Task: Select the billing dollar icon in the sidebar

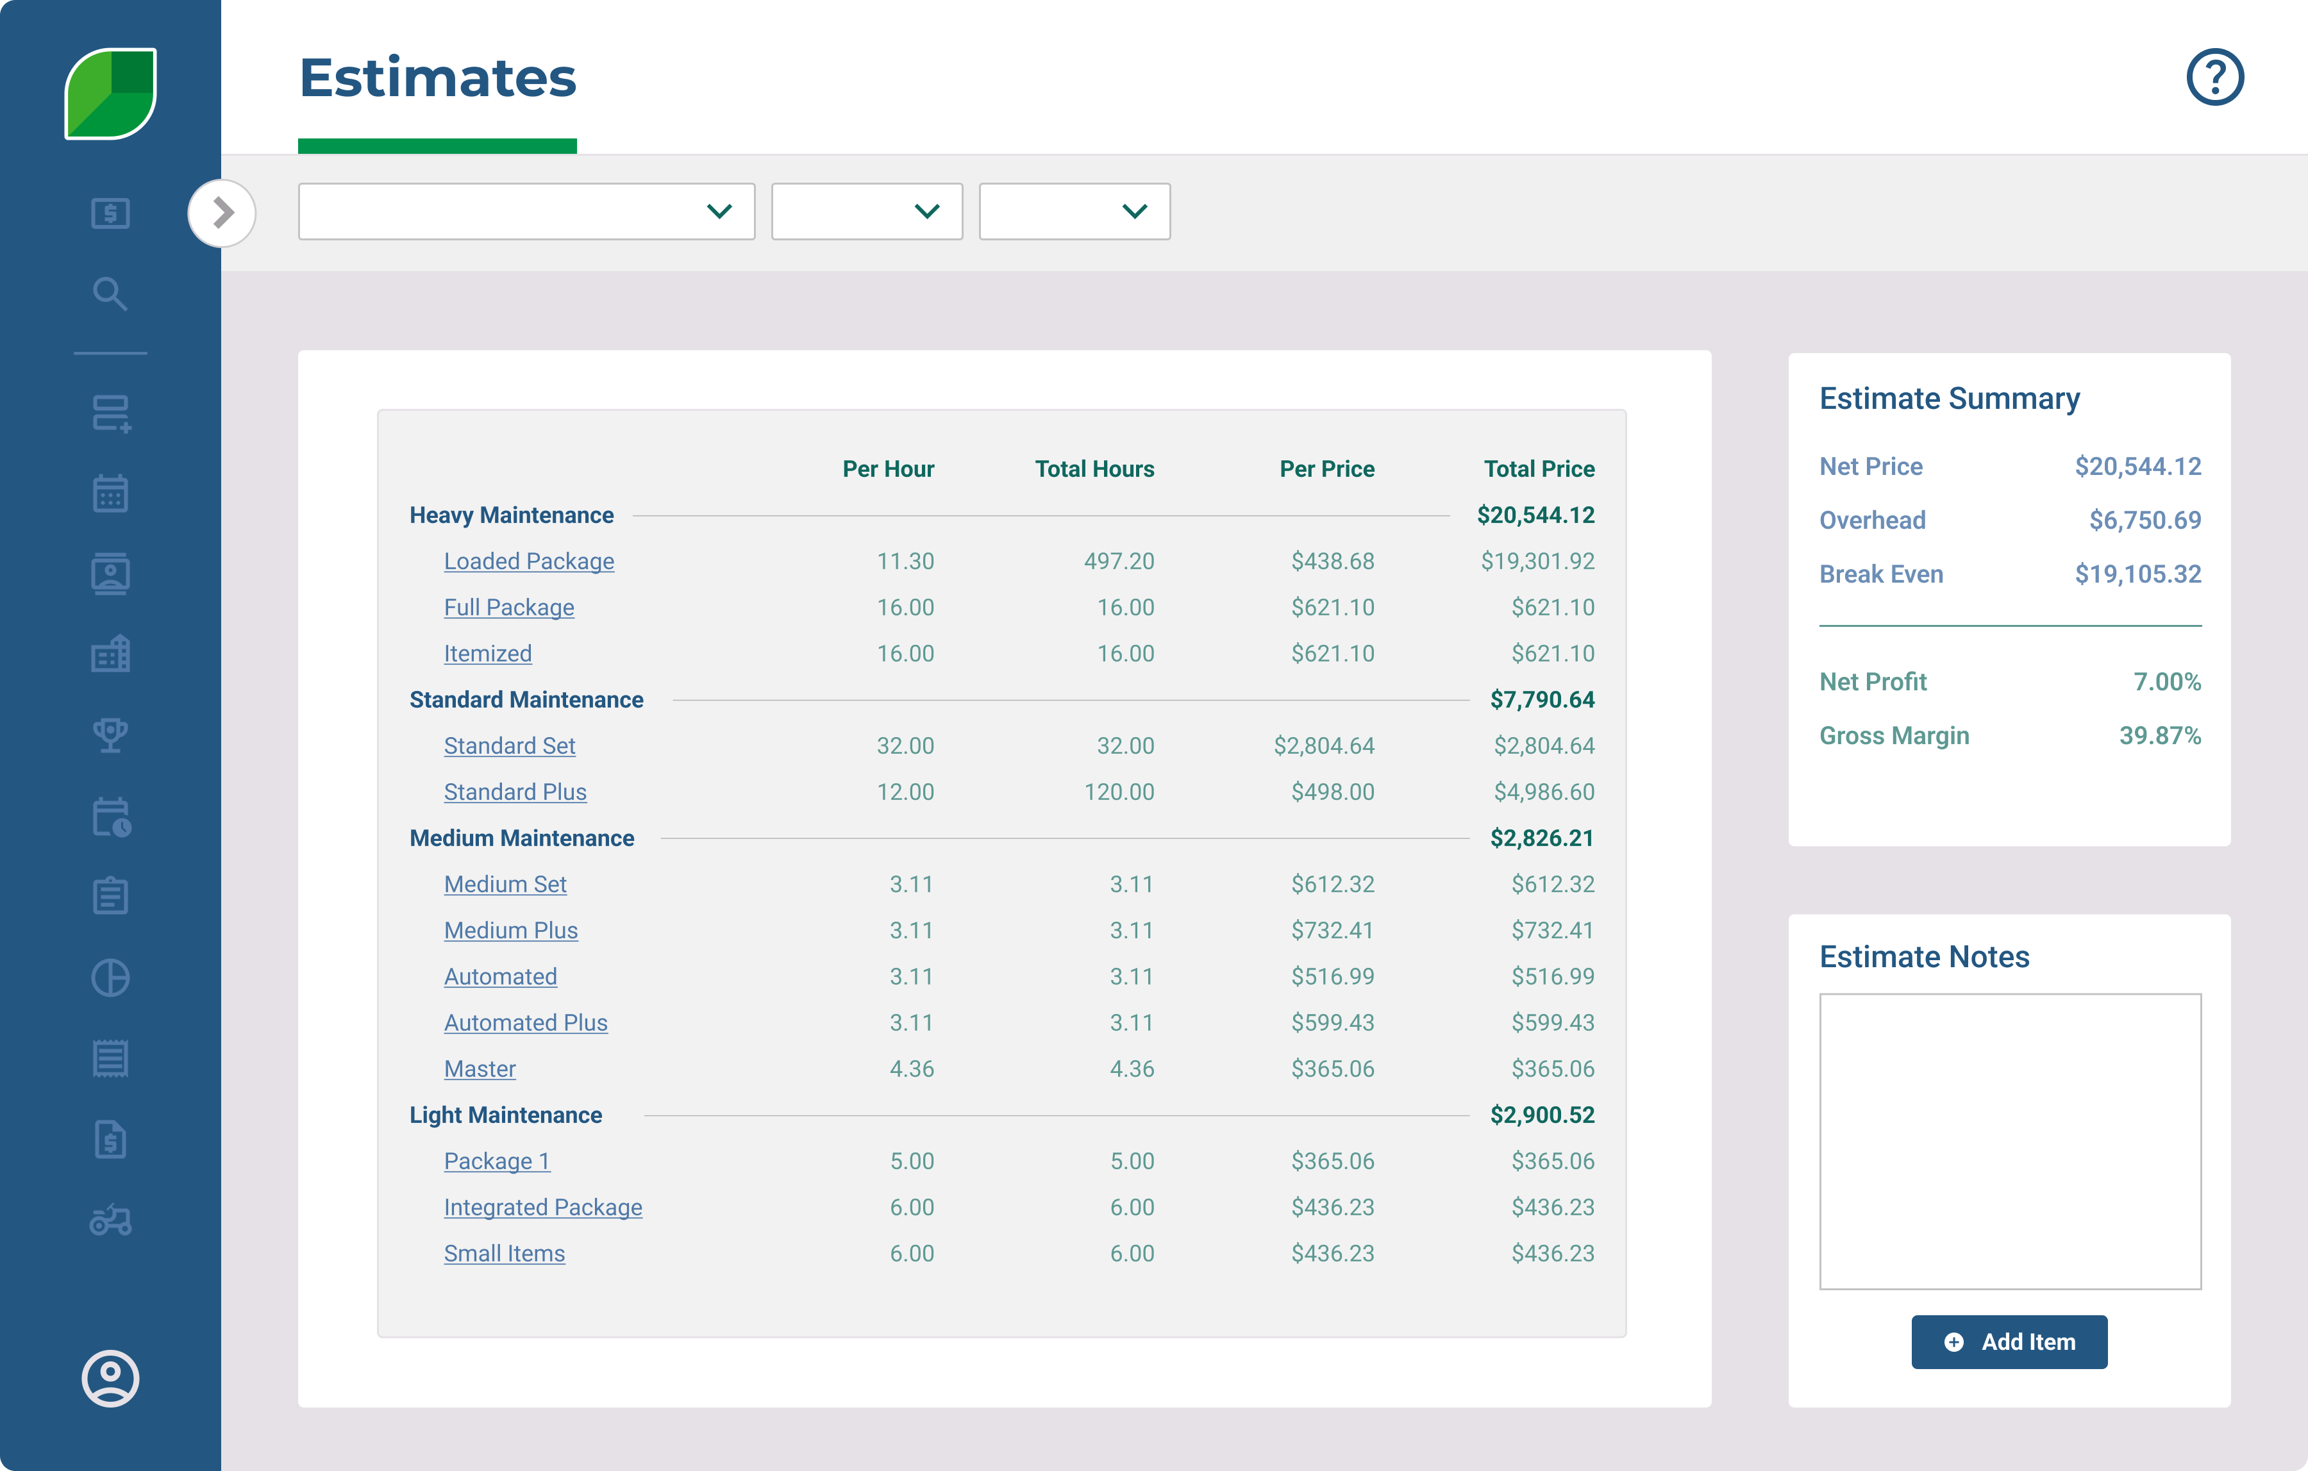Action: coord(110,213)
